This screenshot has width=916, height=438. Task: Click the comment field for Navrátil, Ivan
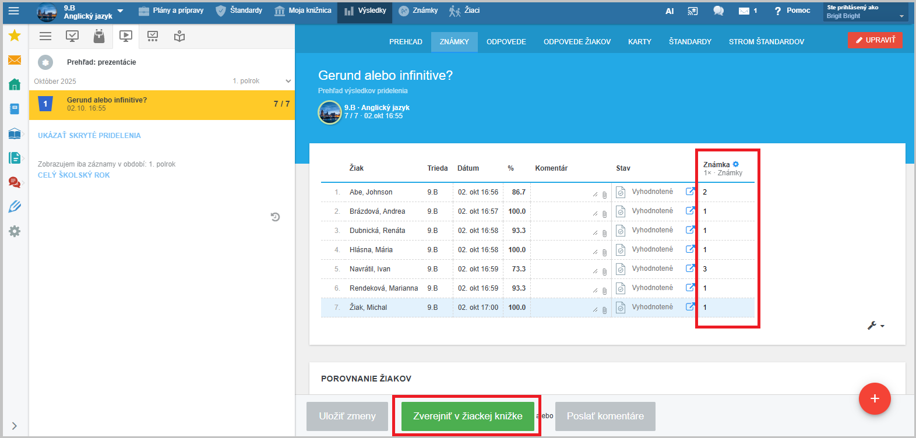click(562, 269)
